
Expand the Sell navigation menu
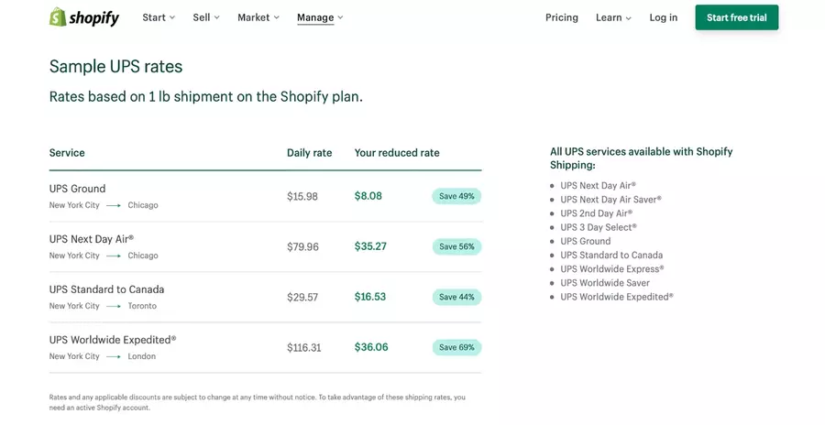206,17
